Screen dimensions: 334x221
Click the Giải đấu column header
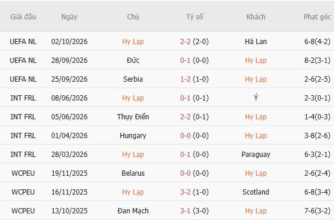23,17
